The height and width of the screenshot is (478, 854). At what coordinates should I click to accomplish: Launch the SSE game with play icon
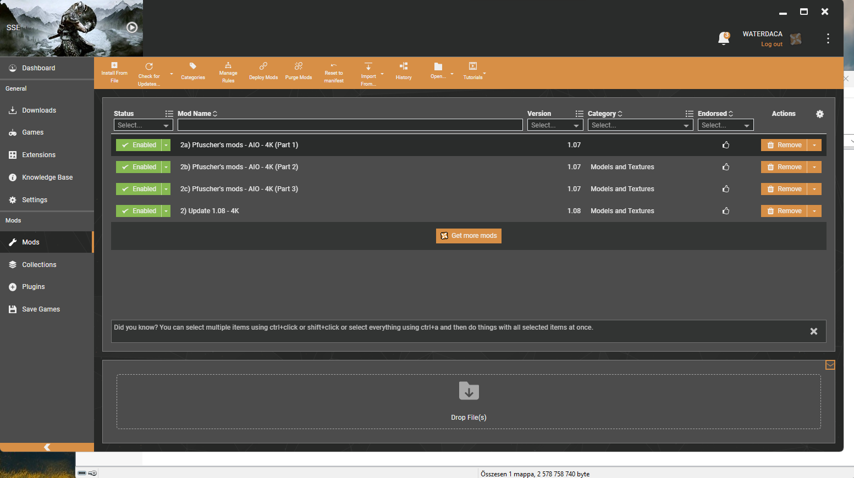tap(132, 27)
